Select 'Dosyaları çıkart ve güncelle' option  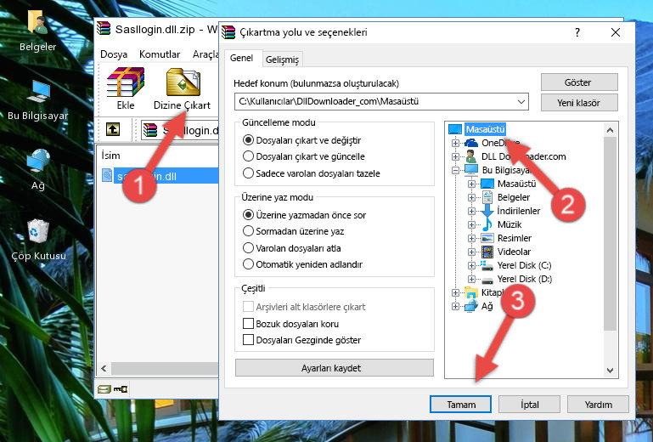pyautogui.click(x=249, y=156)
